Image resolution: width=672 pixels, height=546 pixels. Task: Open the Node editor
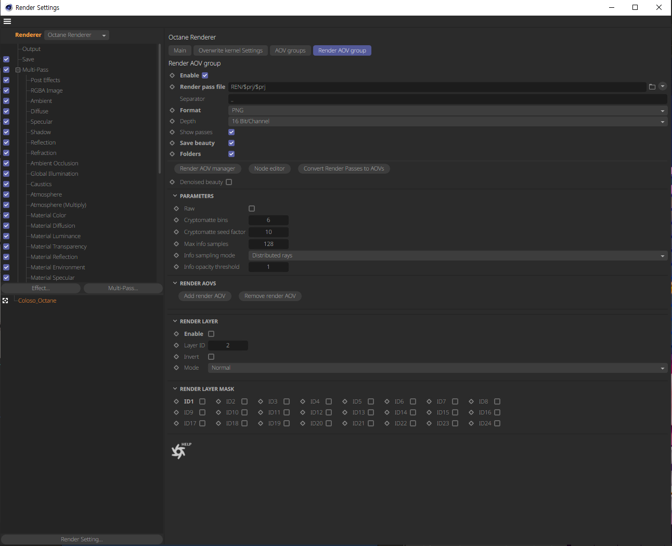tap(269, 168)
